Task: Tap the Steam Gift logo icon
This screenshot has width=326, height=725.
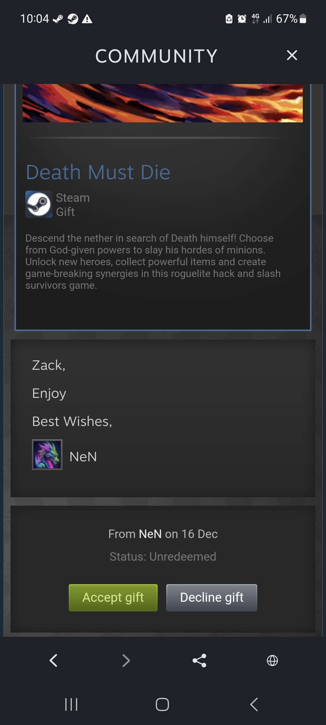Action: [39, 204]
